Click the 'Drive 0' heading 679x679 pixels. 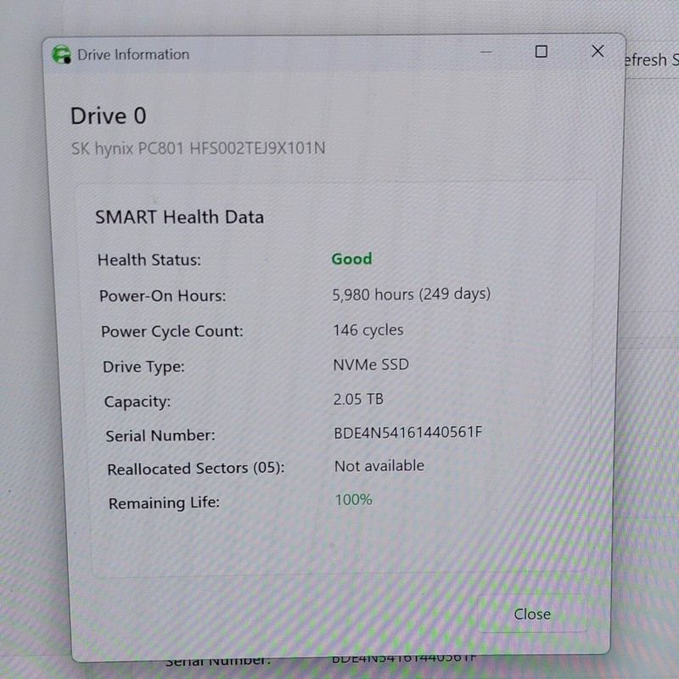coord(109,116)
